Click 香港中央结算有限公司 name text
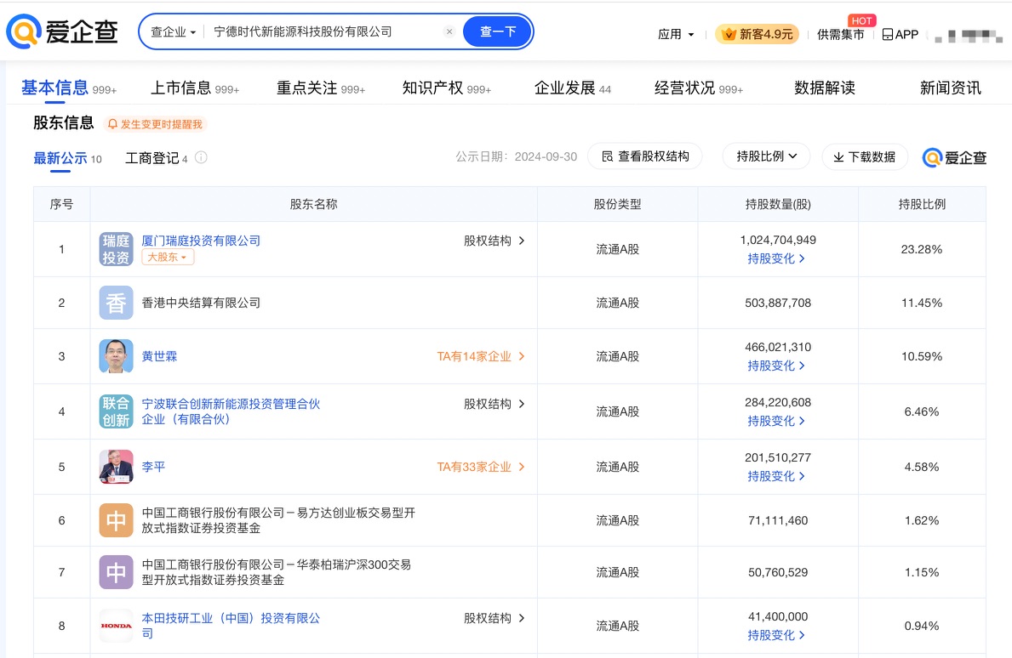This screenshot has width=1012, height=658. (x=201, y=303)
